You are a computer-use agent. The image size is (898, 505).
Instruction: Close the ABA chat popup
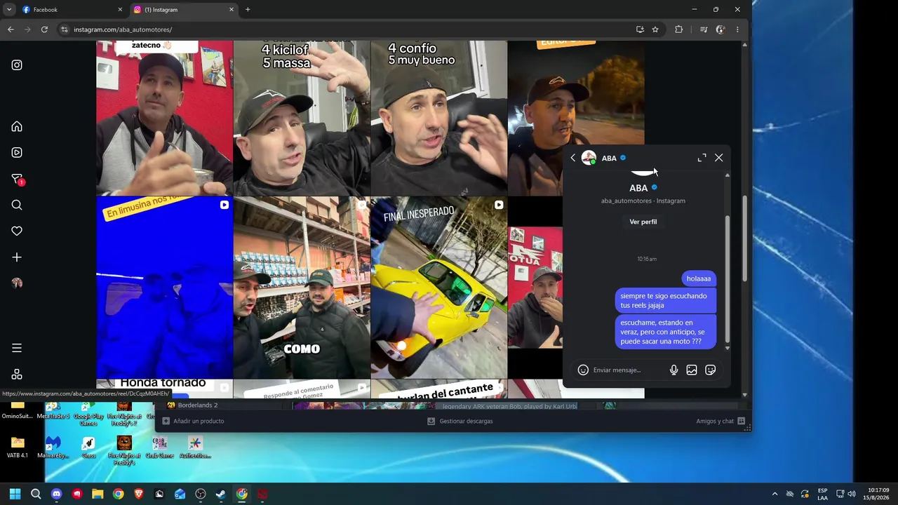718,158
